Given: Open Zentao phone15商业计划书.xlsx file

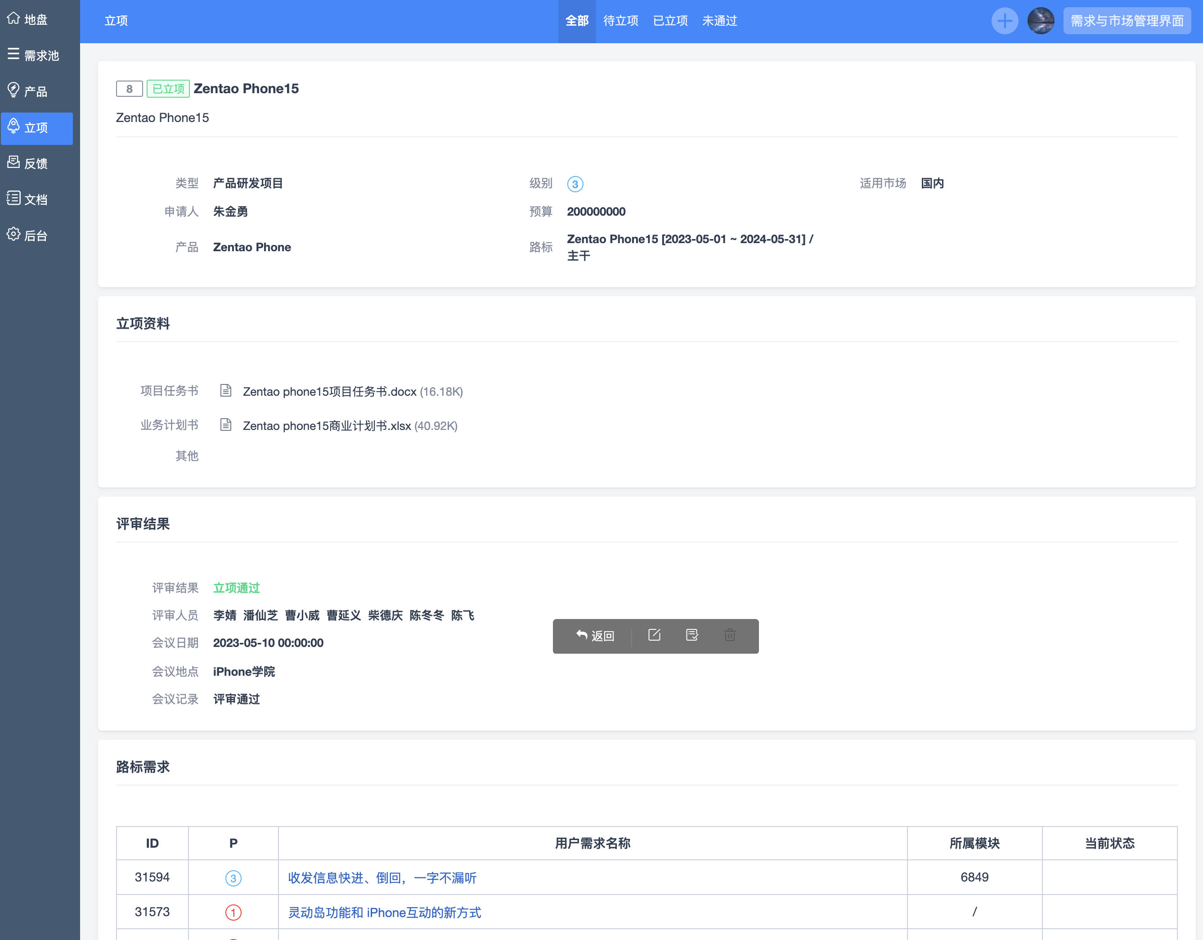Looking at the screenshot, I should pyautogui.click(x=327, y=425).
